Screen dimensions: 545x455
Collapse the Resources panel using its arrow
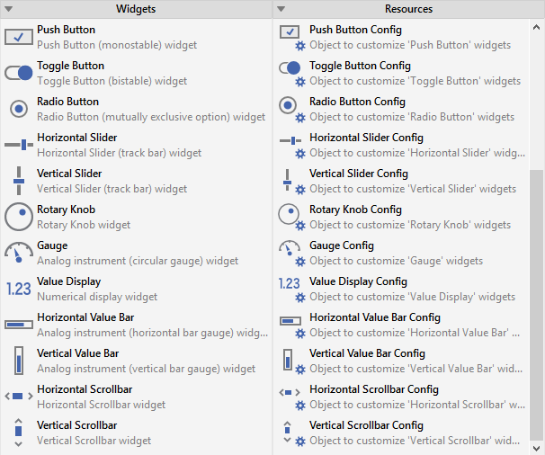click(281, 9)
